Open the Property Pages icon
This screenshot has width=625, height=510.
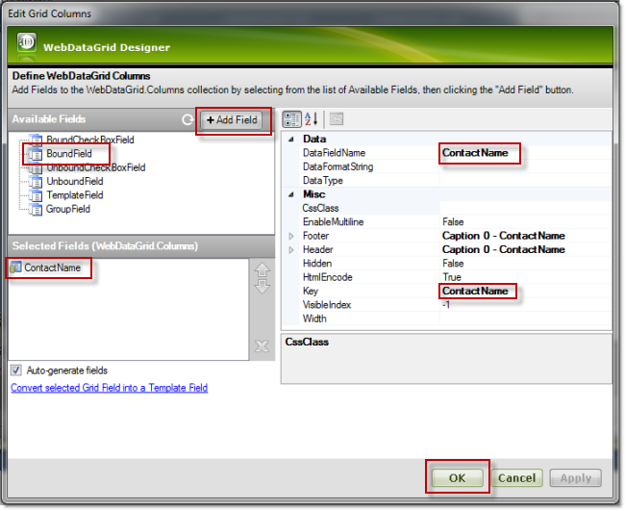(337, 119)
